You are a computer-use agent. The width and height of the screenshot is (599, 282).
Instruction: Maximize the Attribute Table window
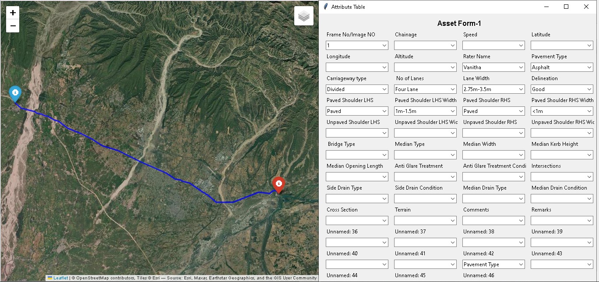pos(566,7)
